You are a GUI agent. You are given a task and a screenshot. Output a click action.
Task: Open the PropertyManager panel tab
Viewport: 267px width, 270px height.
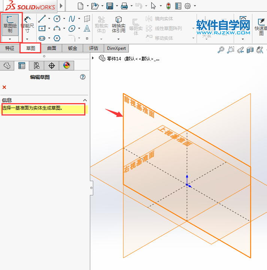pos(22,66)
